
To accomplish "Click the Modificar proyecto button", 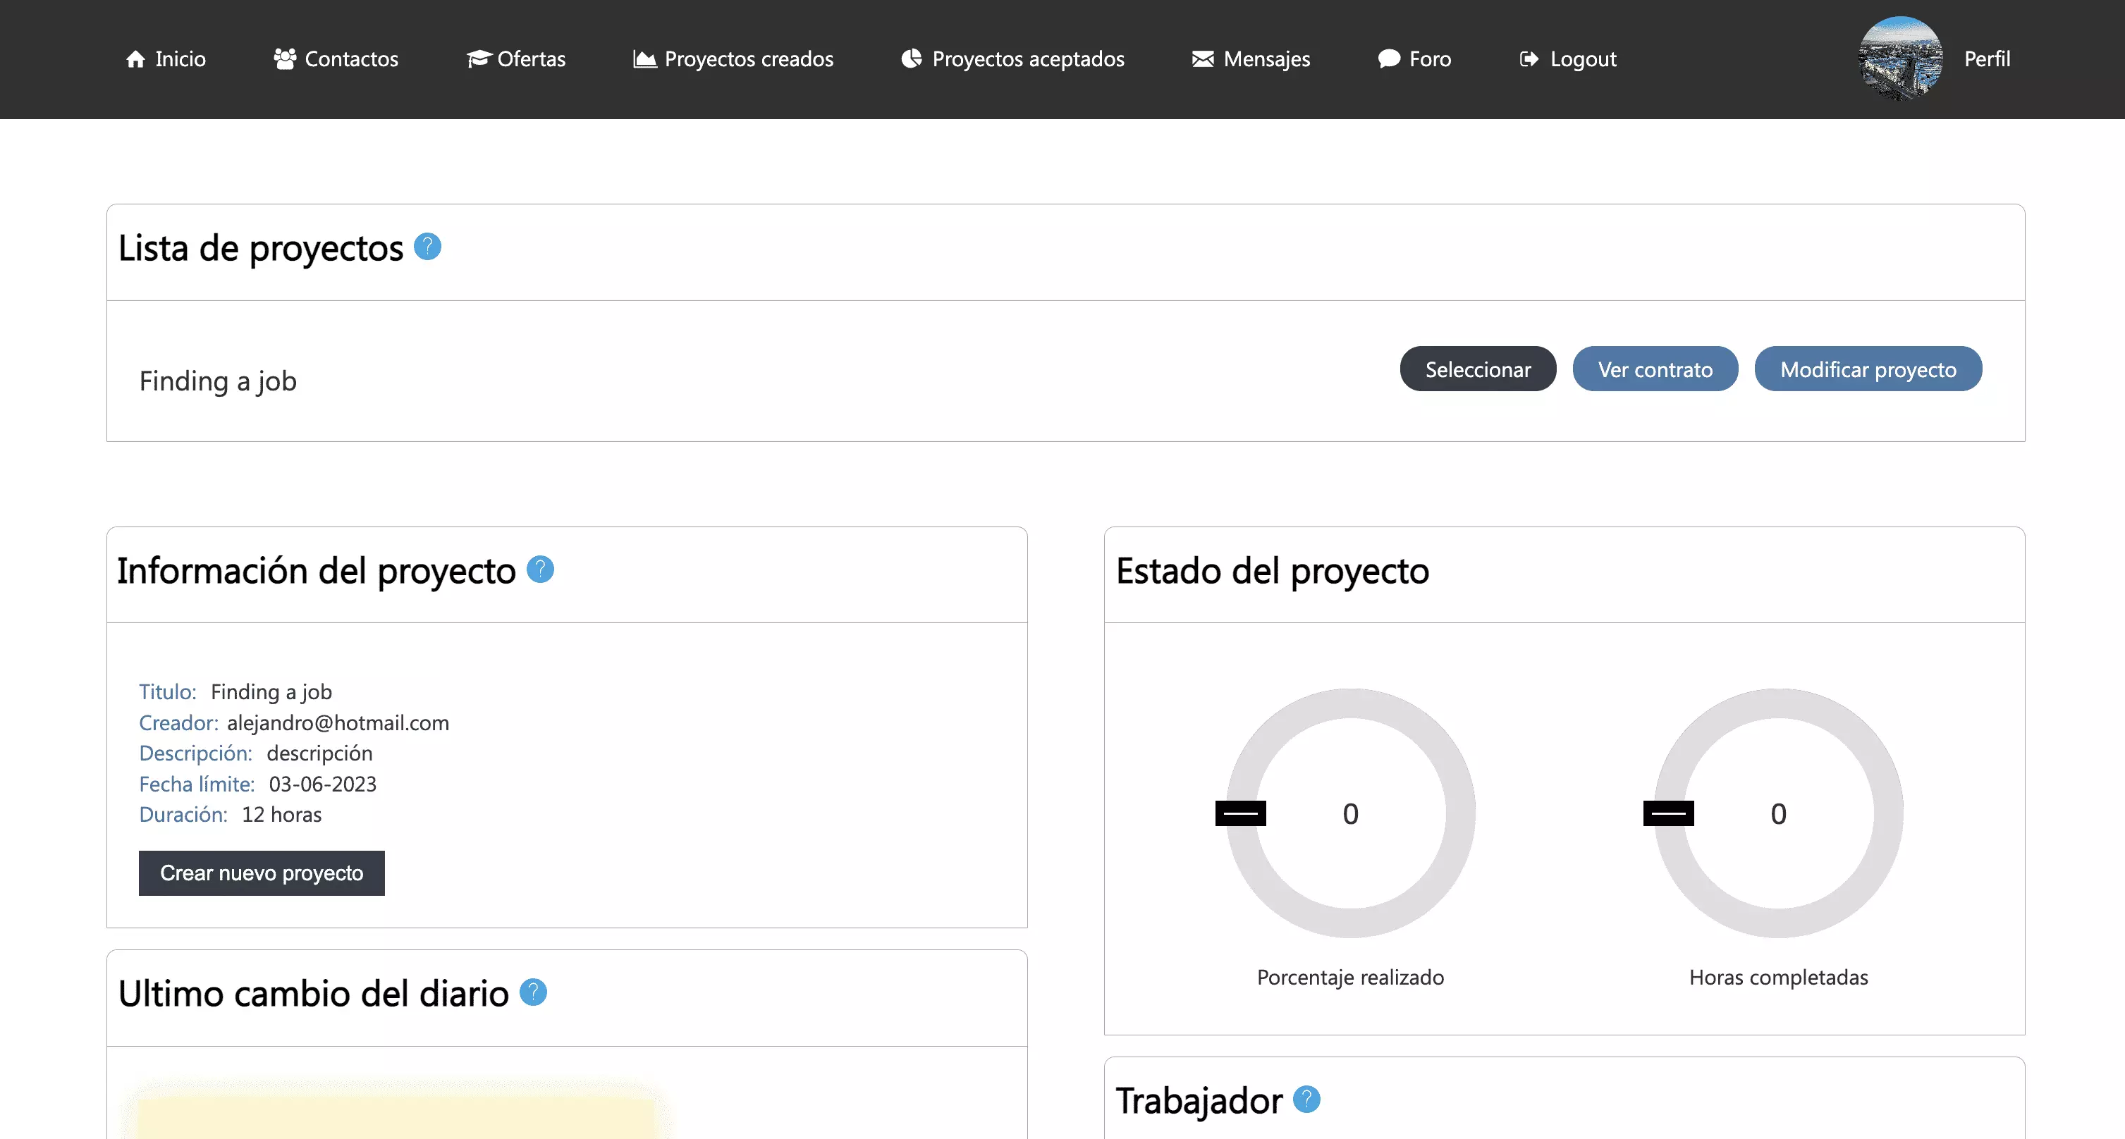I will pyautogui.click(x=1868, y=369).
